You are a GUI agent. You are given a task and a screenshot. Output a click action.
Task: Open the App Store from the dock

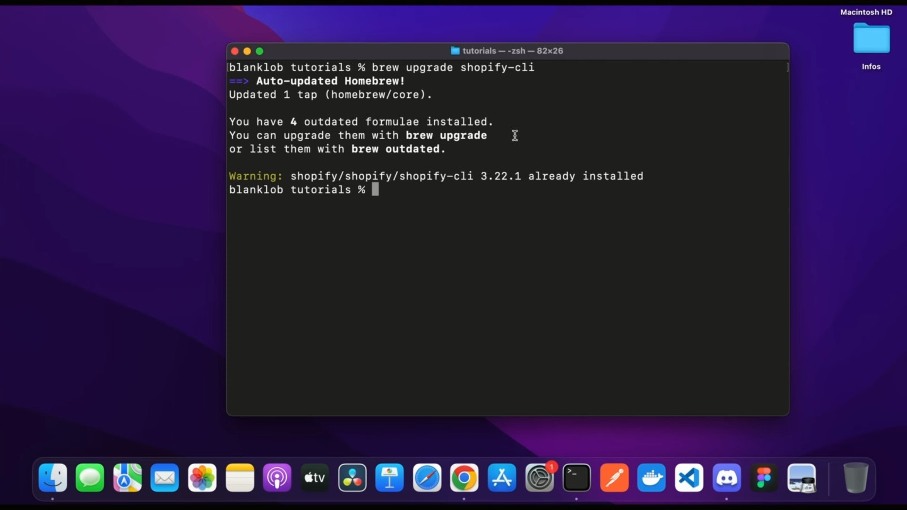pos(502,478)
